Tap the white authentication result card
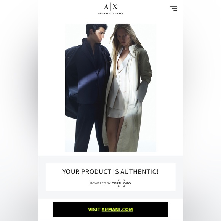Viewport: 221px width, 221px height. coord(110,177)
